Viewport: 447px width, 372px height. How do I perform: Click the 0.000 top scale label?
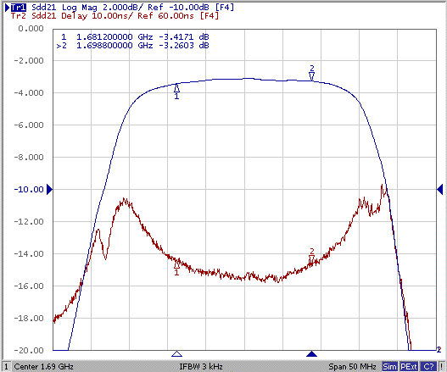tap(31, 29)
